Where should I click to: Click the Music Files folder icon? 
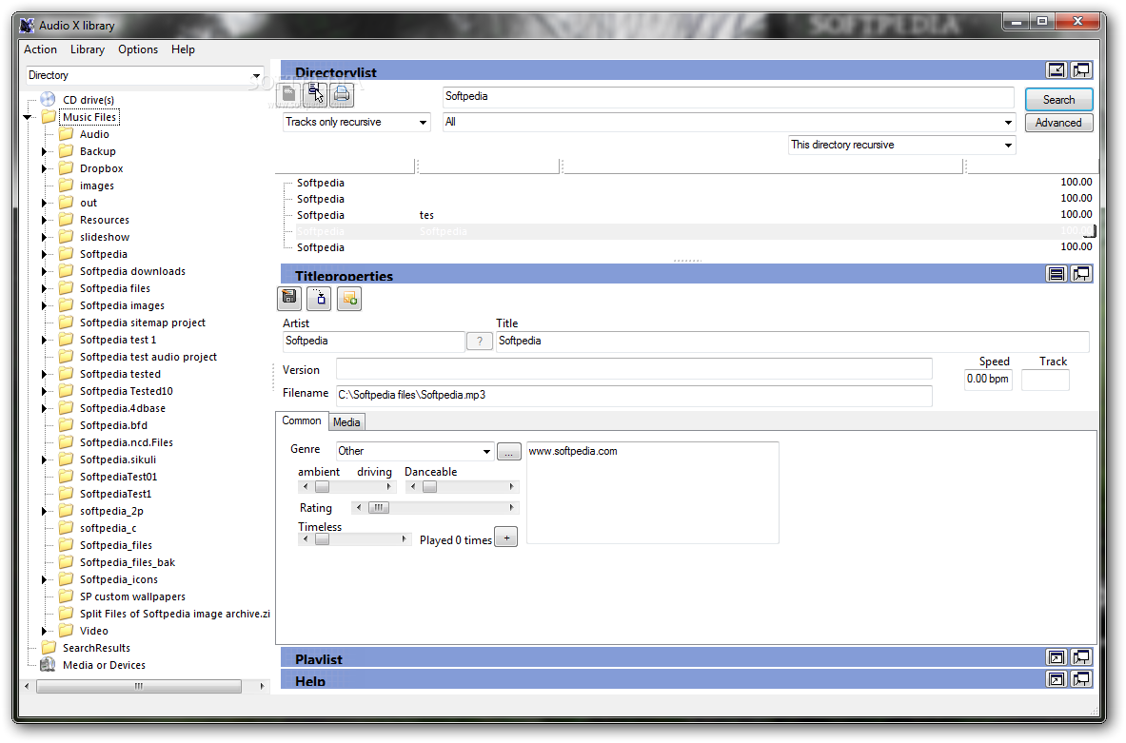49,116
